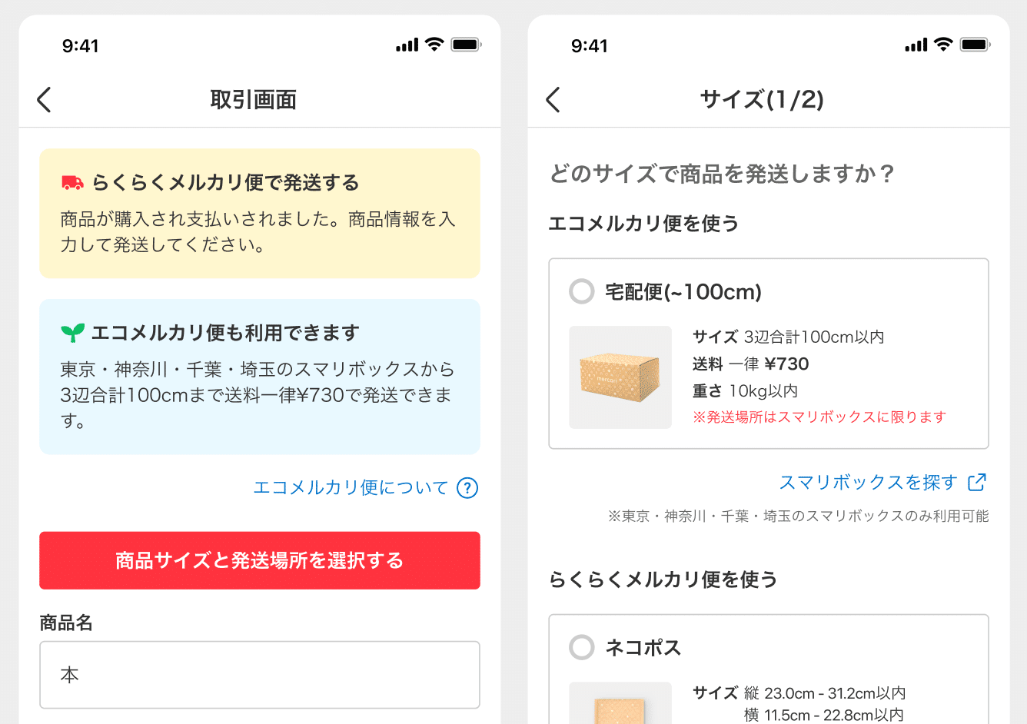Select the ネコポス radio button
Screen dimensions: 1027x724
(x=581, y=648)
